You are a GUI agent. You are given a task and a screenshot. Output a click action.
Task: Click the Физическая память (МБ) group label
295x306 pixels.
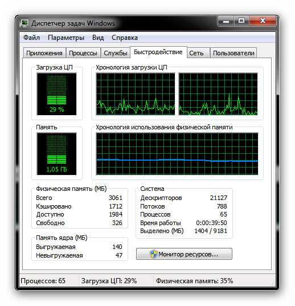click(71, 189)
